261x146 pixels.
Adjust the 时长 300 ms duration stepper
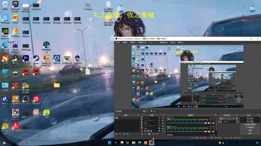tap(237, 122)
